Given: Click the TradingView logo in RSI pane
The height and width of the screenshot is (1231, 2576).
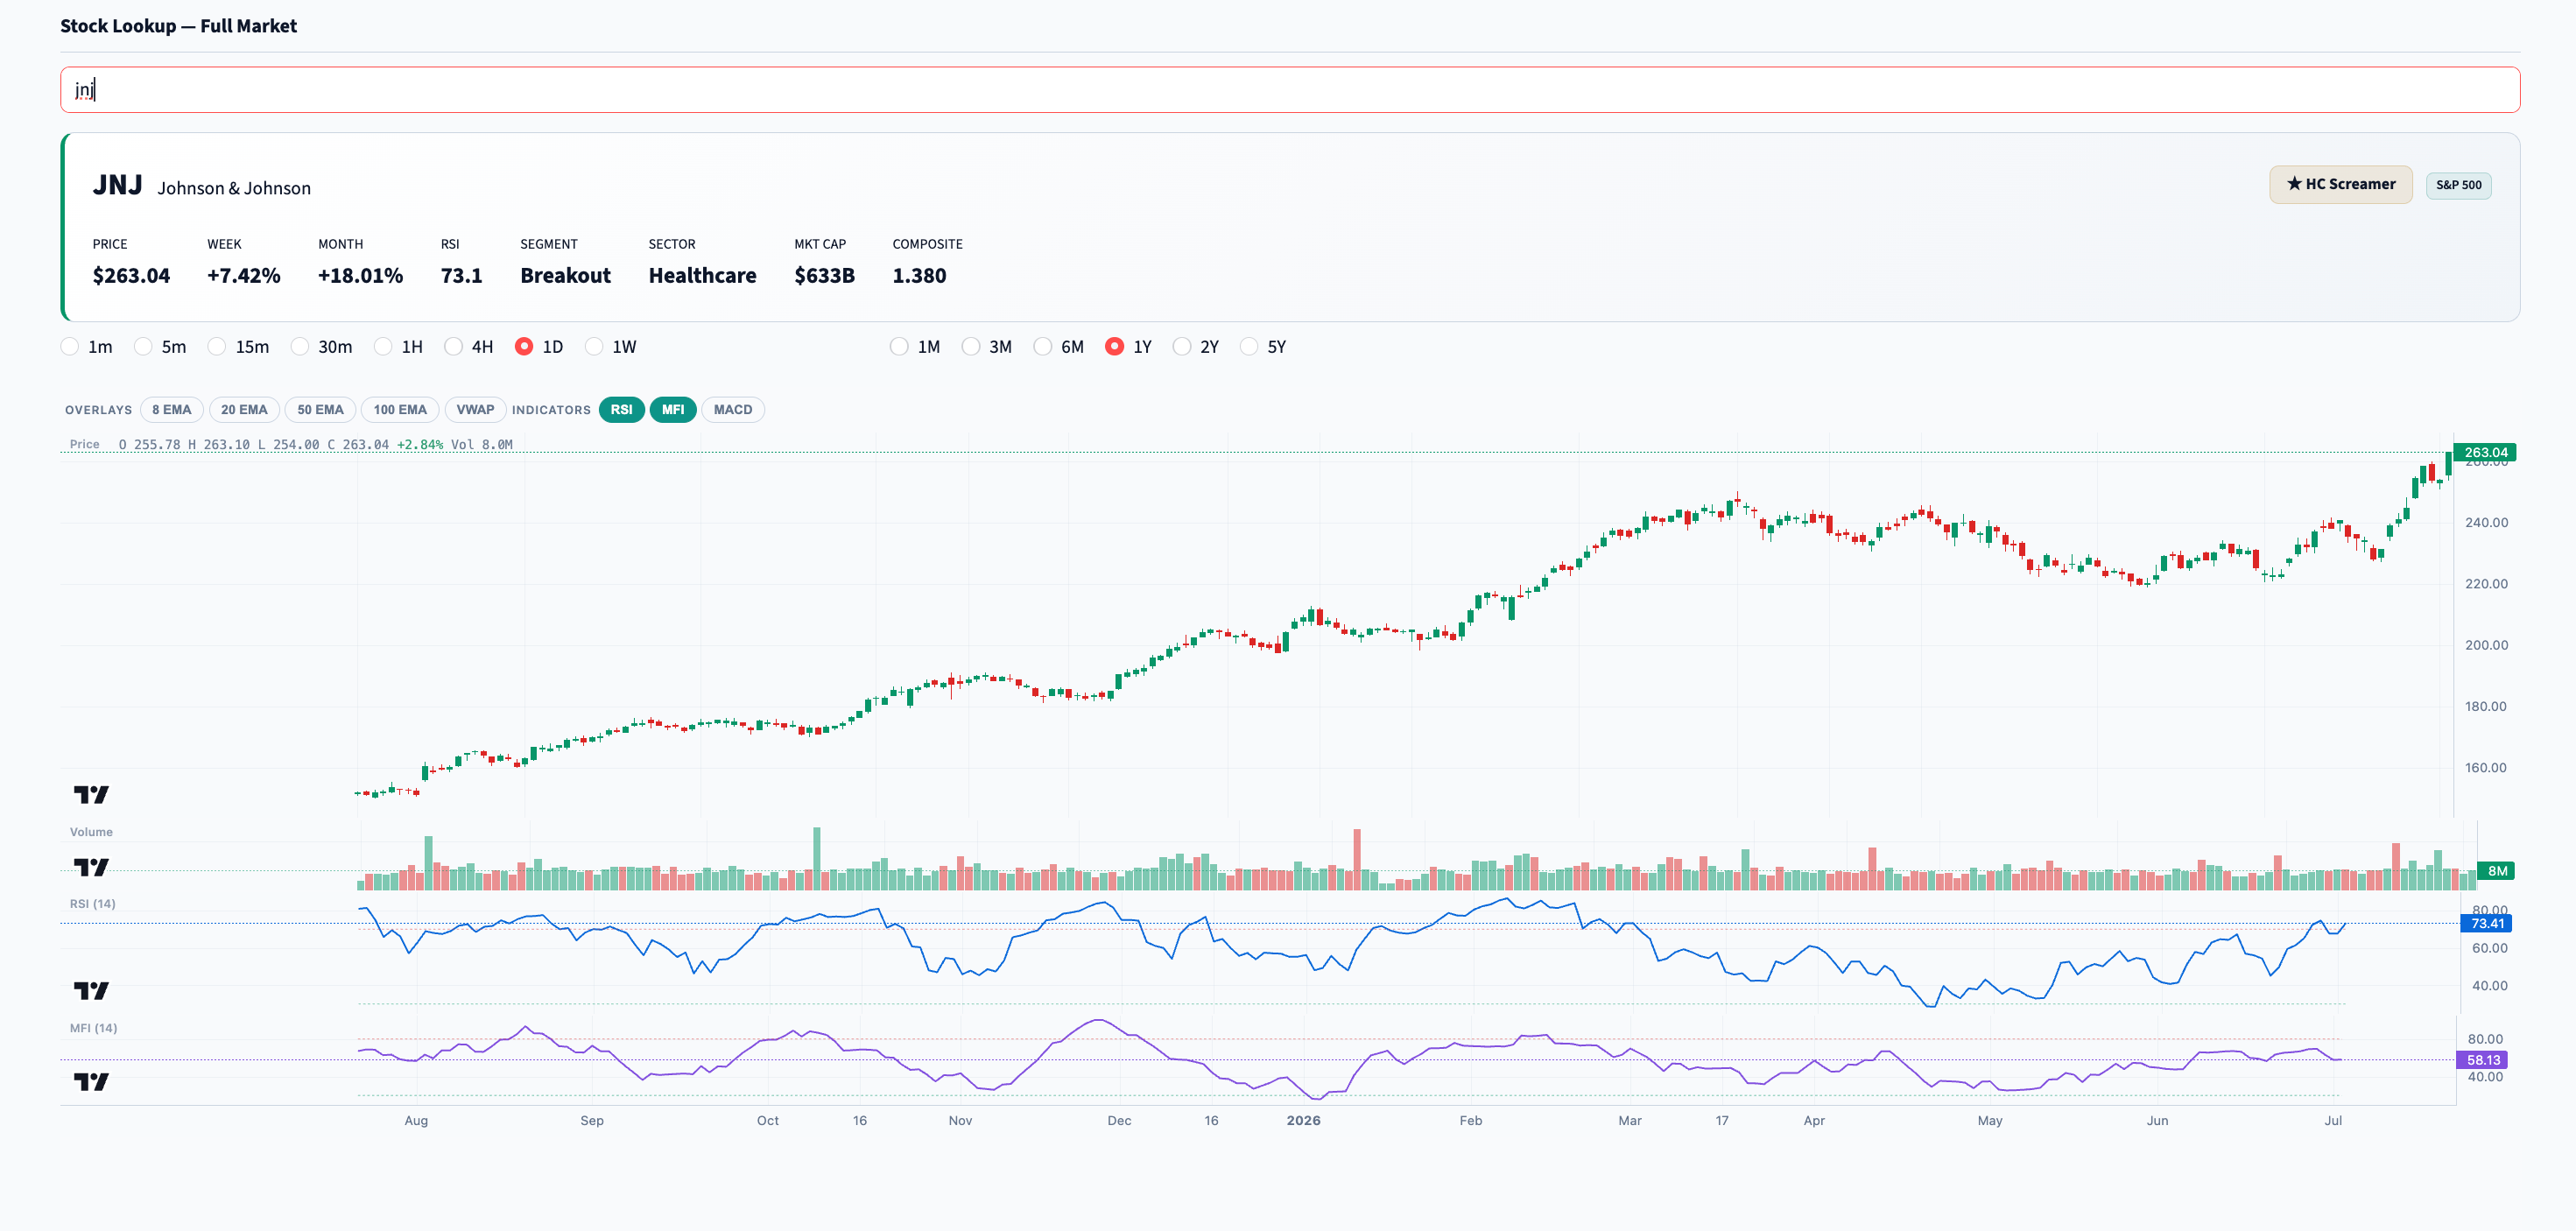Looking at the screenshot, I should 91,990.
